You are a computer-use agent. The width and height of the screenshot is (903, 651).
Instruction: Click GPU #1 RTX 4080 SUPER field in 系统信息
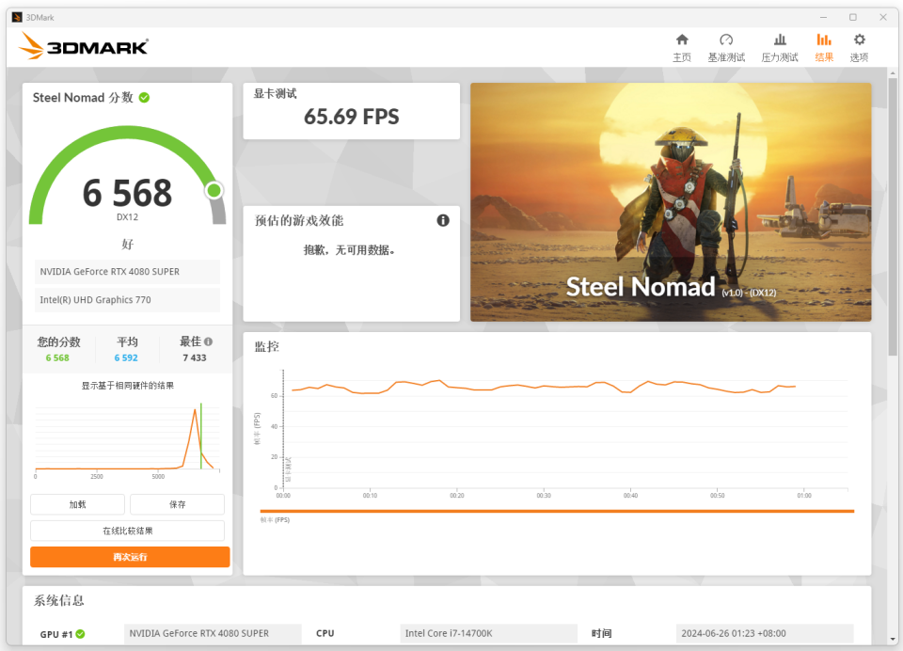tap(213, 633)
